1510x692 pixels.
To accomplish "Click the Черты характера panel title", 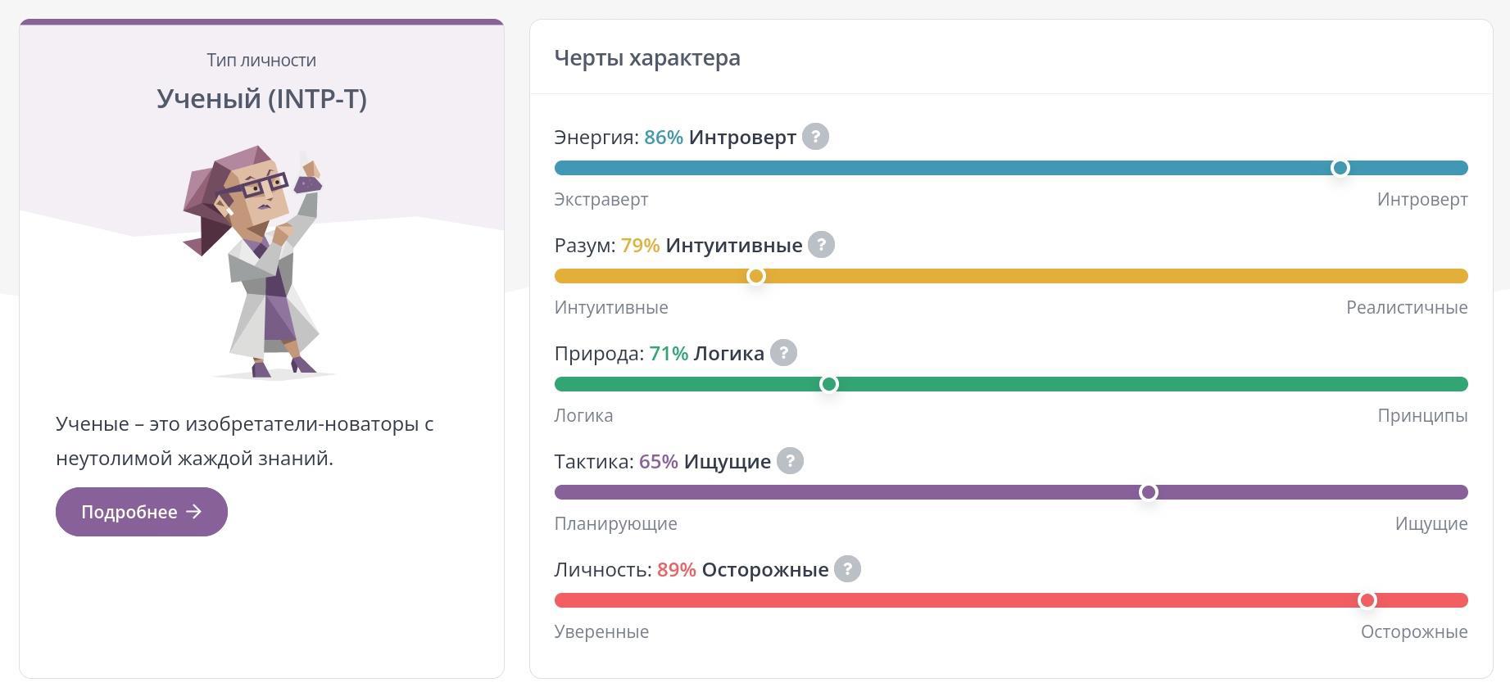I will coord(647,58).
